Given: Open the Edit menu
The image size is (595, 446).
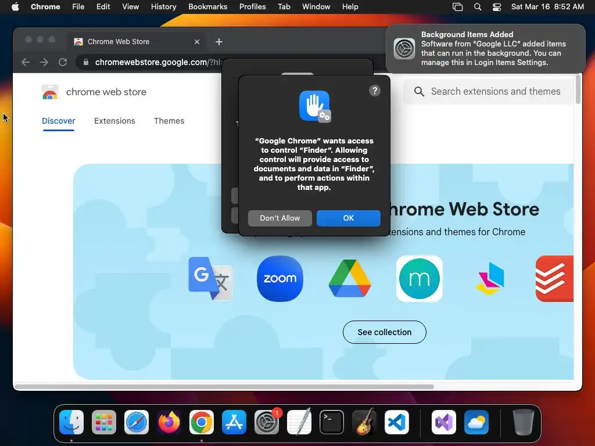Looking at the screenshot, I should pos(103,6).
